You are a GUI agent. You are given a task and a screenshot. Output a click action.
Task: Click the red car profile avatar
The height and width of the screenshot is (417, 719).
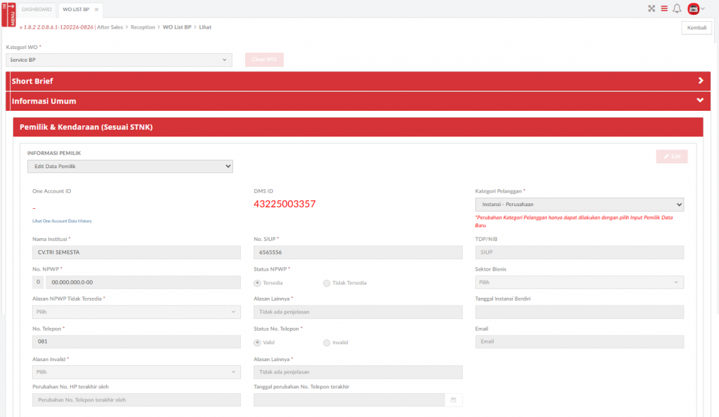[694, 9]
